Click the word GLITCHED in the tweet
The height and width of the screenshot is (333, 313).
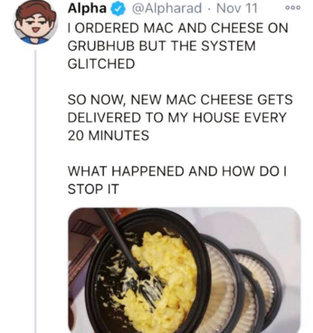pyautogui.click(x=101, y=64)
